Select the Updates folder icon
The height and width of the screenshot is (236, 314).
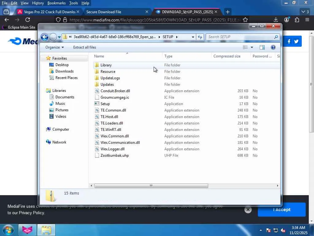[x=97, y=84]
